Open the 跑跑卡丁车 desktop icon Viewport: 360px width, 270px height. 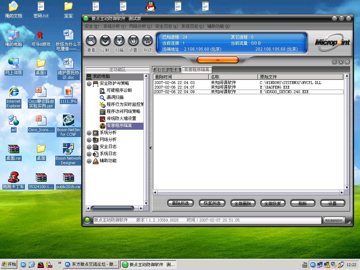14,180
